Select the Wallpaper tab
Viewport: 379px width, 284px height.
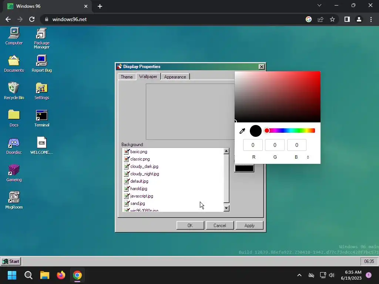pyautogui.click(x=148, y=76)
